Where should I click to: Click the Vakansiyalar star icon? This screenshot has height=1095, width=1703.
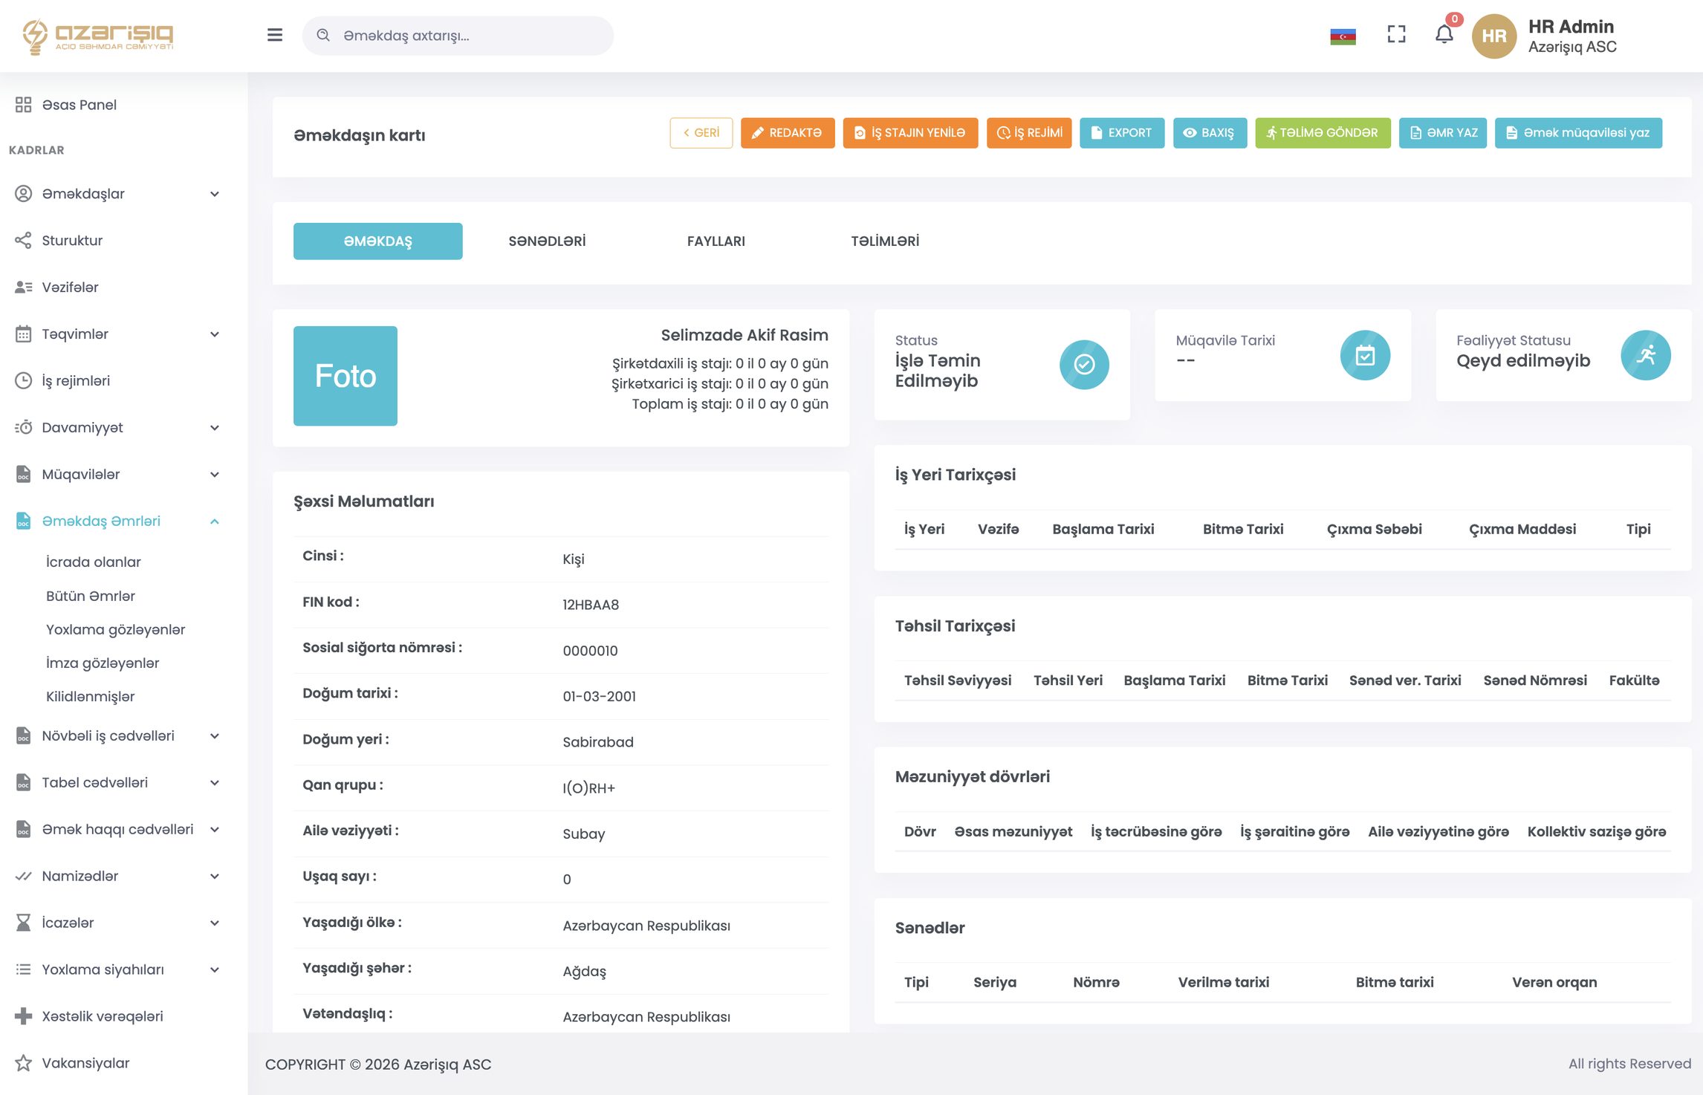[x=24, y=1062]
